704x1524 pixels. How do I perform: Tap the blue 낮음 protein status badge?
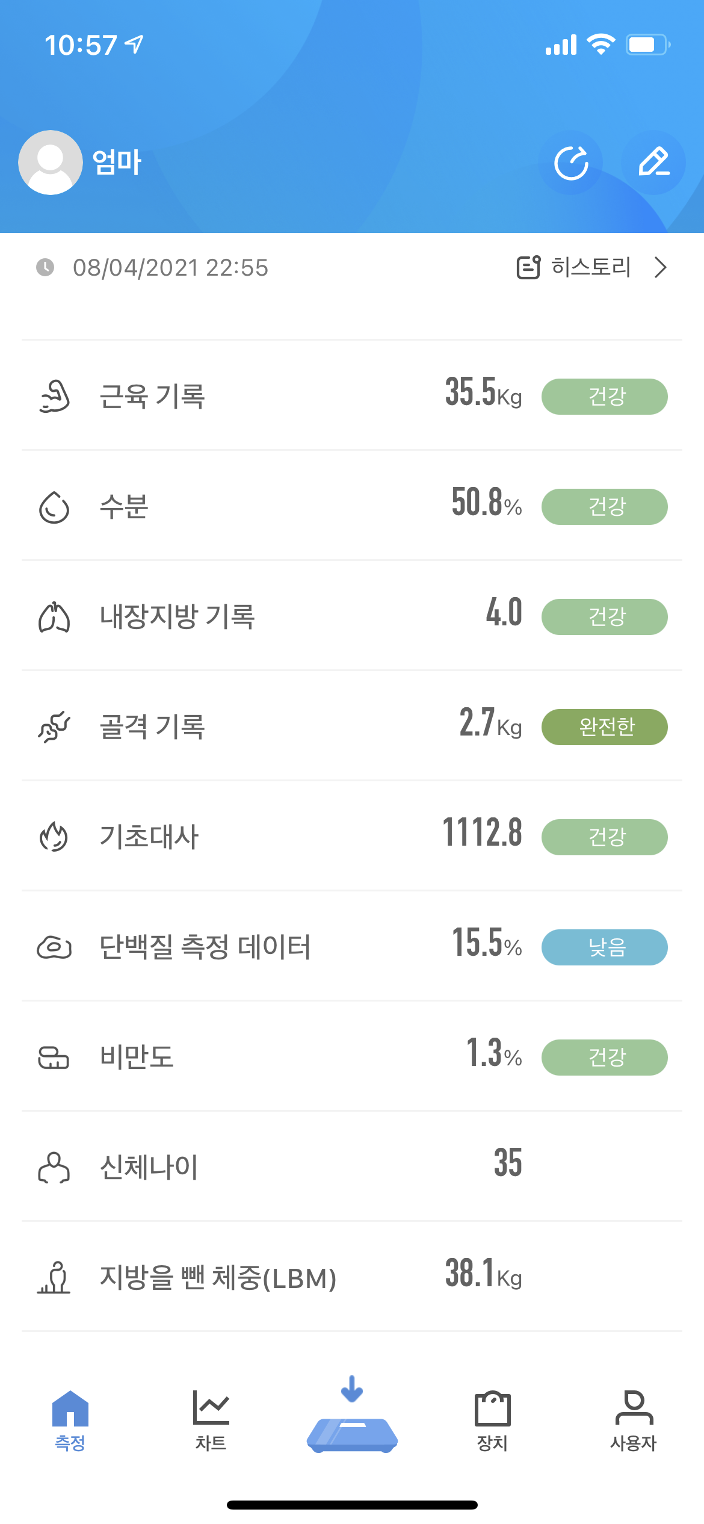pos(604,947)
